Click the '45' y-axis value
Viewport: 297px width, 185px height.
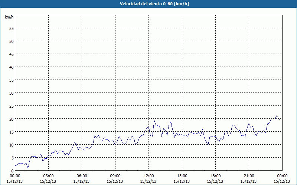click(x=12, y=54)
